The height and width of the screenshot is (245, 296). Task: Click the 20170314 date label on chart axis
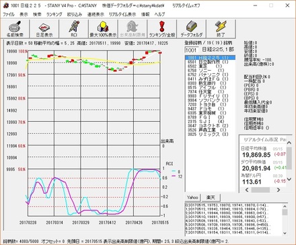pos(54,223)
